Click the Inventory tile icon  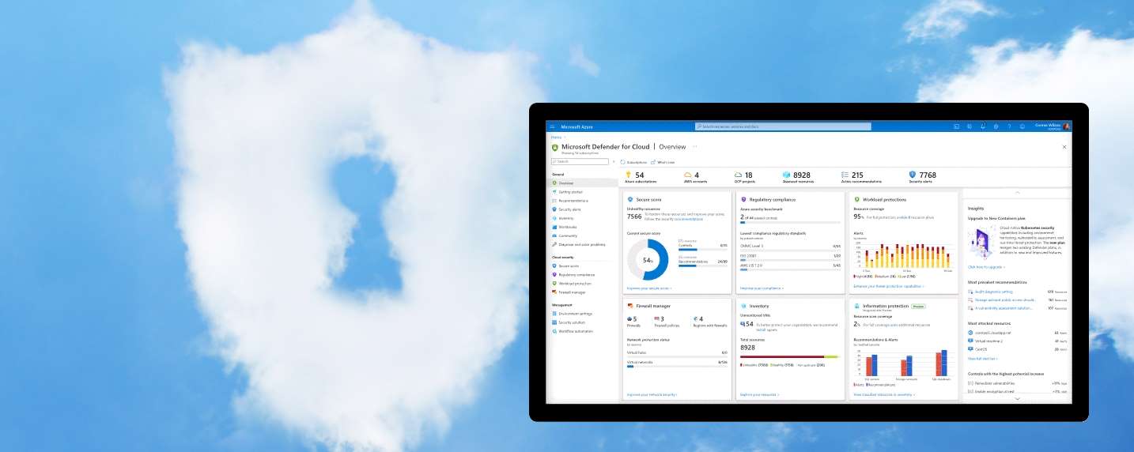tap(743, 306)
